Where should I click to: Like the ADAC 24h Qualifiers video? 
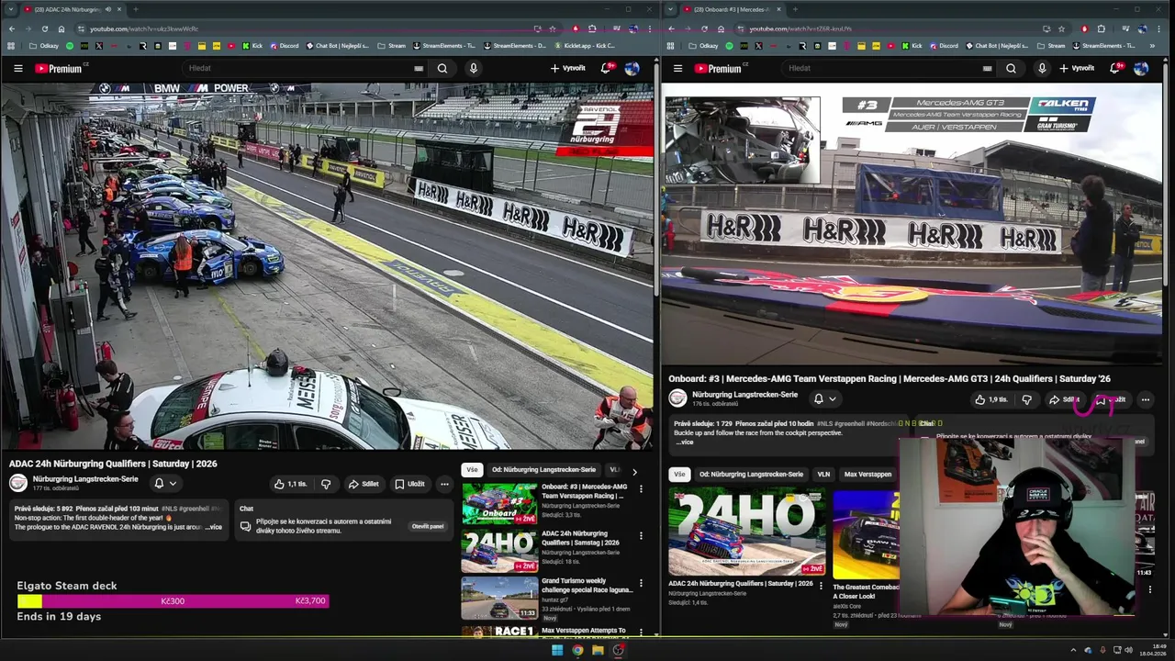(291, 484)
